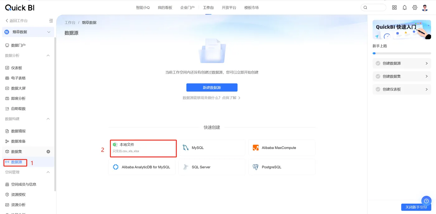
Task: Open the 数据源能够用来做什么 link
Action: [x=211, y=98]
